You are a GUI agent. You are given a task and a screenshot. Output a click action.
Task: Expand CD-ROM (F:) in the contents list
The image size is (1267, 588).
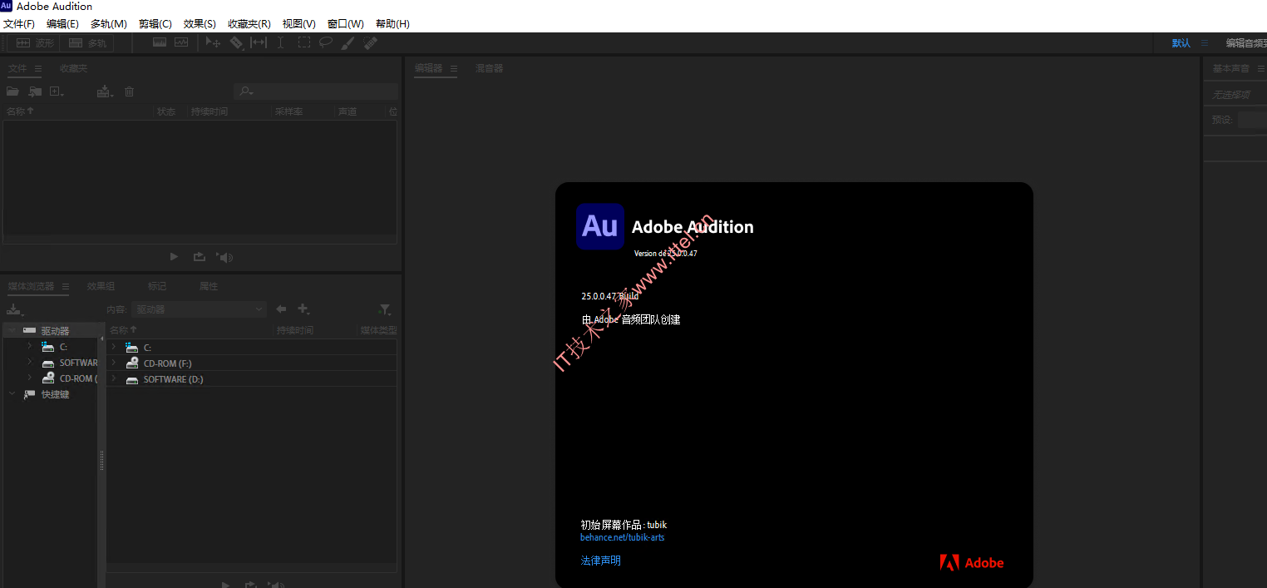[x=113, y=363]
